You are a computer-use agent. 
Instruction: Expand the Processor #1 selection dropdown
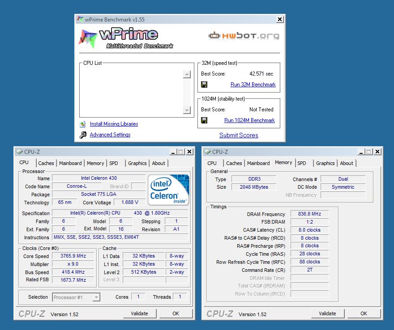96,297
